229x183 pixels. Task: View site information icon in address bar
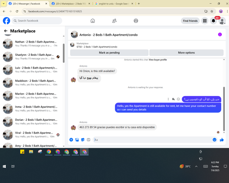[25, 11]
